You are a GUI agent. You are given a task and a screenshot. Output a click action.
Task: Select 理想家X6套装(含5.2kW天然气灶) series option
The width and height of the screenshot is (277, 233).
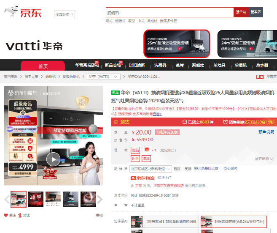pos(234,222)
